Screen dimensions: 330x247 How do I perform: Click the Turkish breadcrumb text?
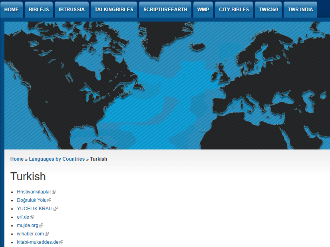coord(99,159)
